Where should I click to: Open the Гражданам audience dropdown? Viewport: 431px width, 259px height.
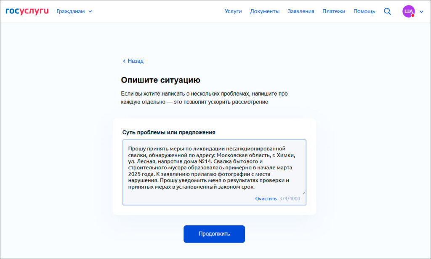71,11
